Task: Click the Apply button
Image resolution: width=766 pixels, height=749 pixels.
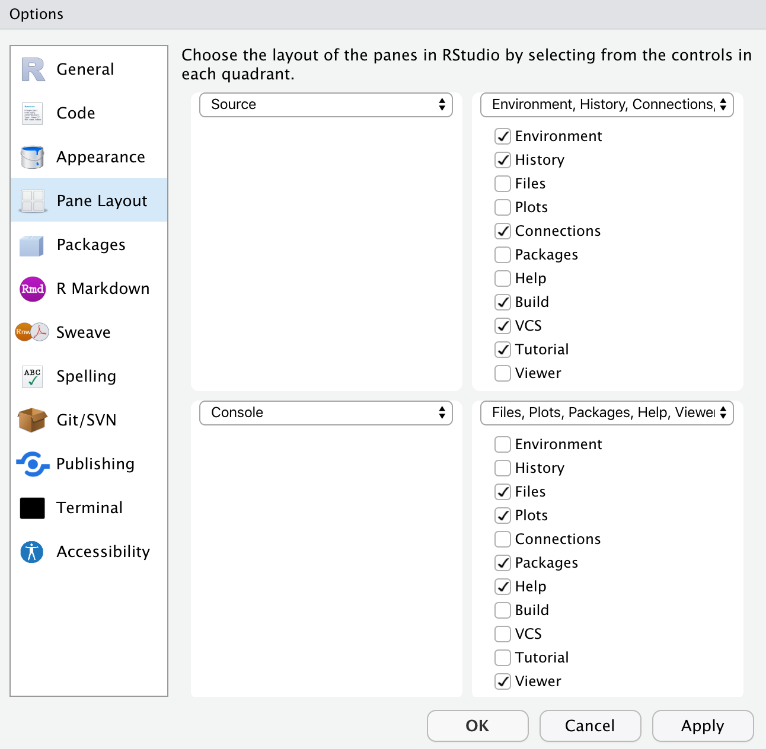Action: [703, 726]
